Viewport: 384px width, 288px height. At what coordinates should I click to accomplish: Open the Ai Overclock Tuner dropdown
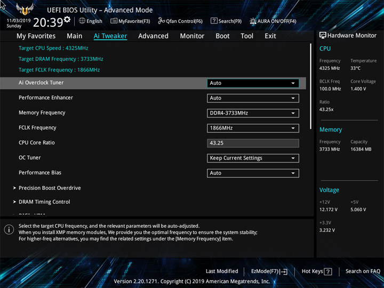click(253, 83)
